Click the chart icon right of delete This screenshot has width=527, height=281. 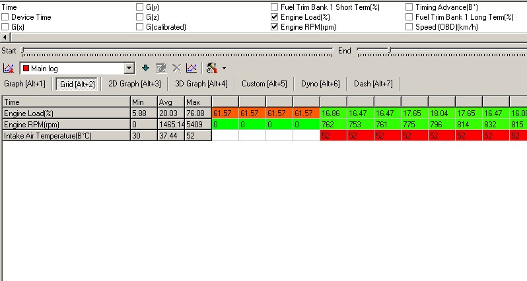(191, 68)
